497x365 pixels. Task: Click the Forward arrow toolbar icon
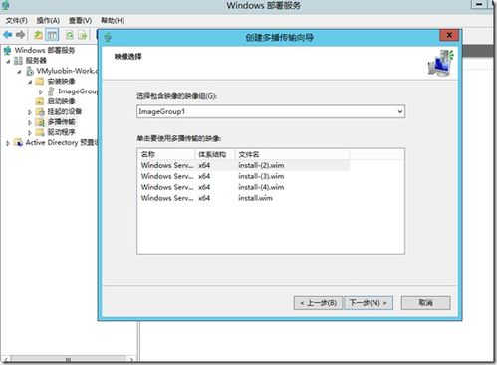21,35
